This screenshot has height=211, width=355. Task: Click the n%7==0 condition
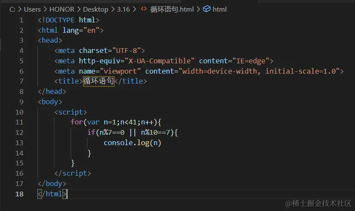(x=112, y=133)
